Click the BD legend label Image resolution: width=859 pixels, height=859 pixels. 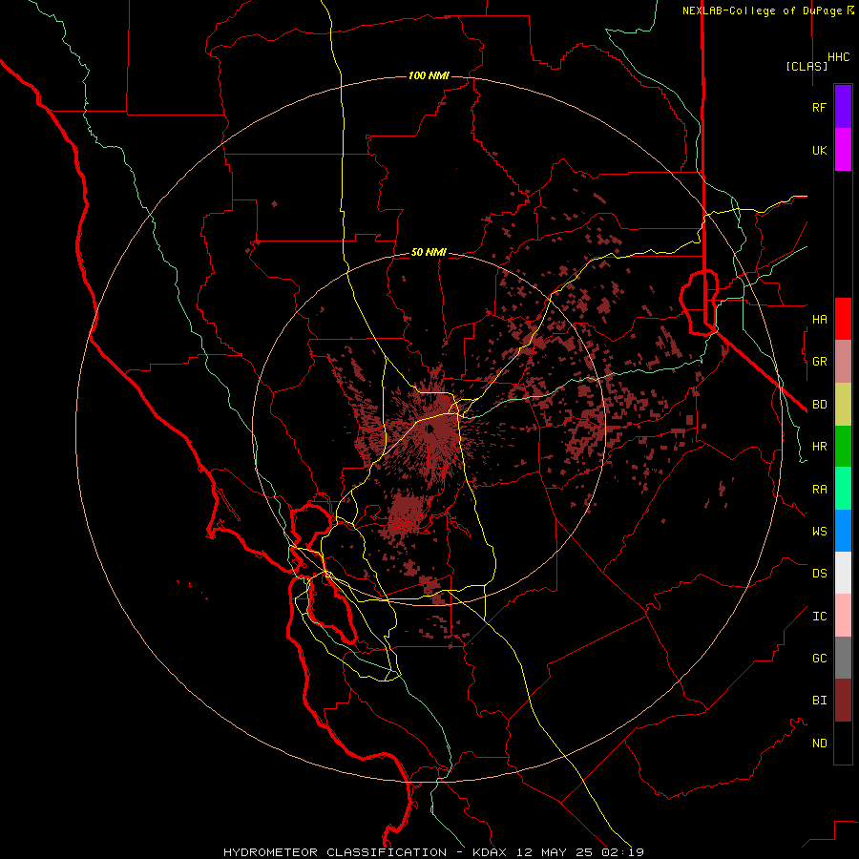tap(819, 405)
